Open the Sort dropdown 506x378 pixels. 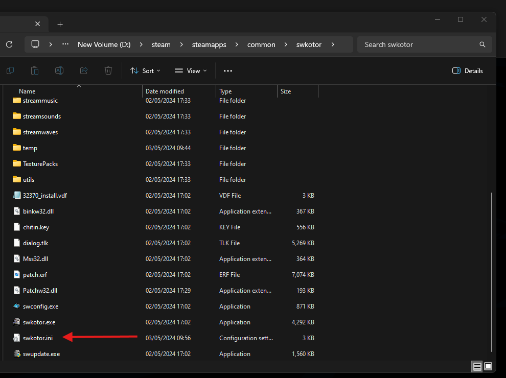(x=145, y=71)
